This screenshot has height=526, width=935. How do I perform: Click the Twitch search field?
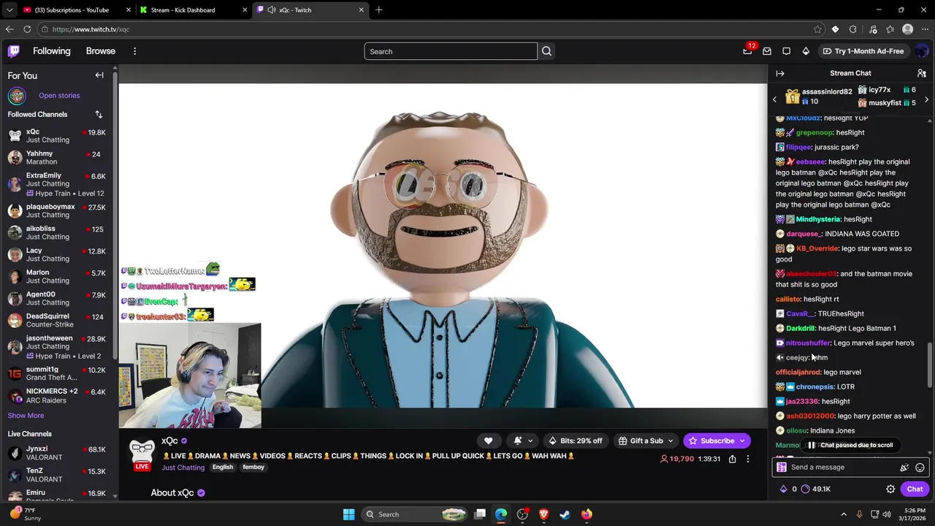click(451, 51)
